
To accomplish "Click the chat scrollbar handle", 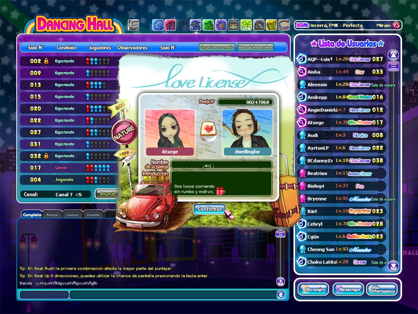I will click(280, 234).
